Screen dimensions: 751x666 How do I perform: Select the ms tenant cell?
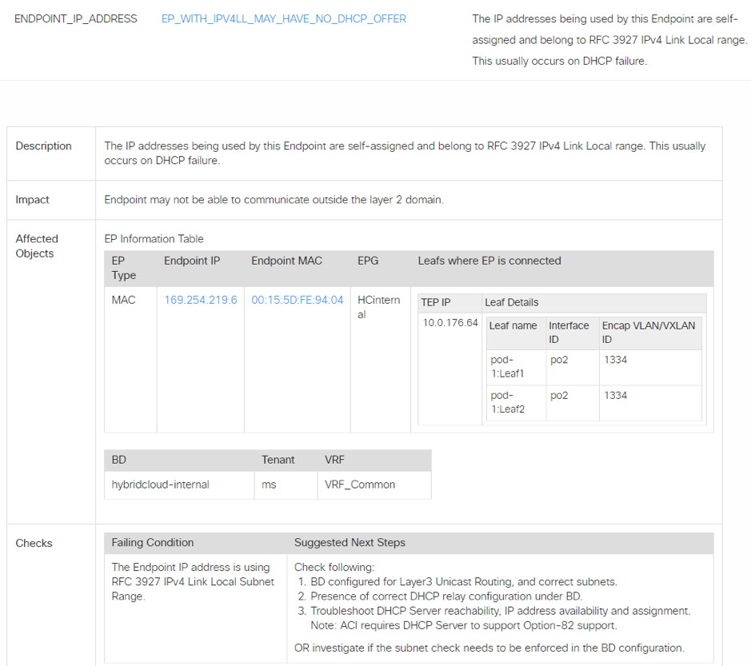pos(269,485)
